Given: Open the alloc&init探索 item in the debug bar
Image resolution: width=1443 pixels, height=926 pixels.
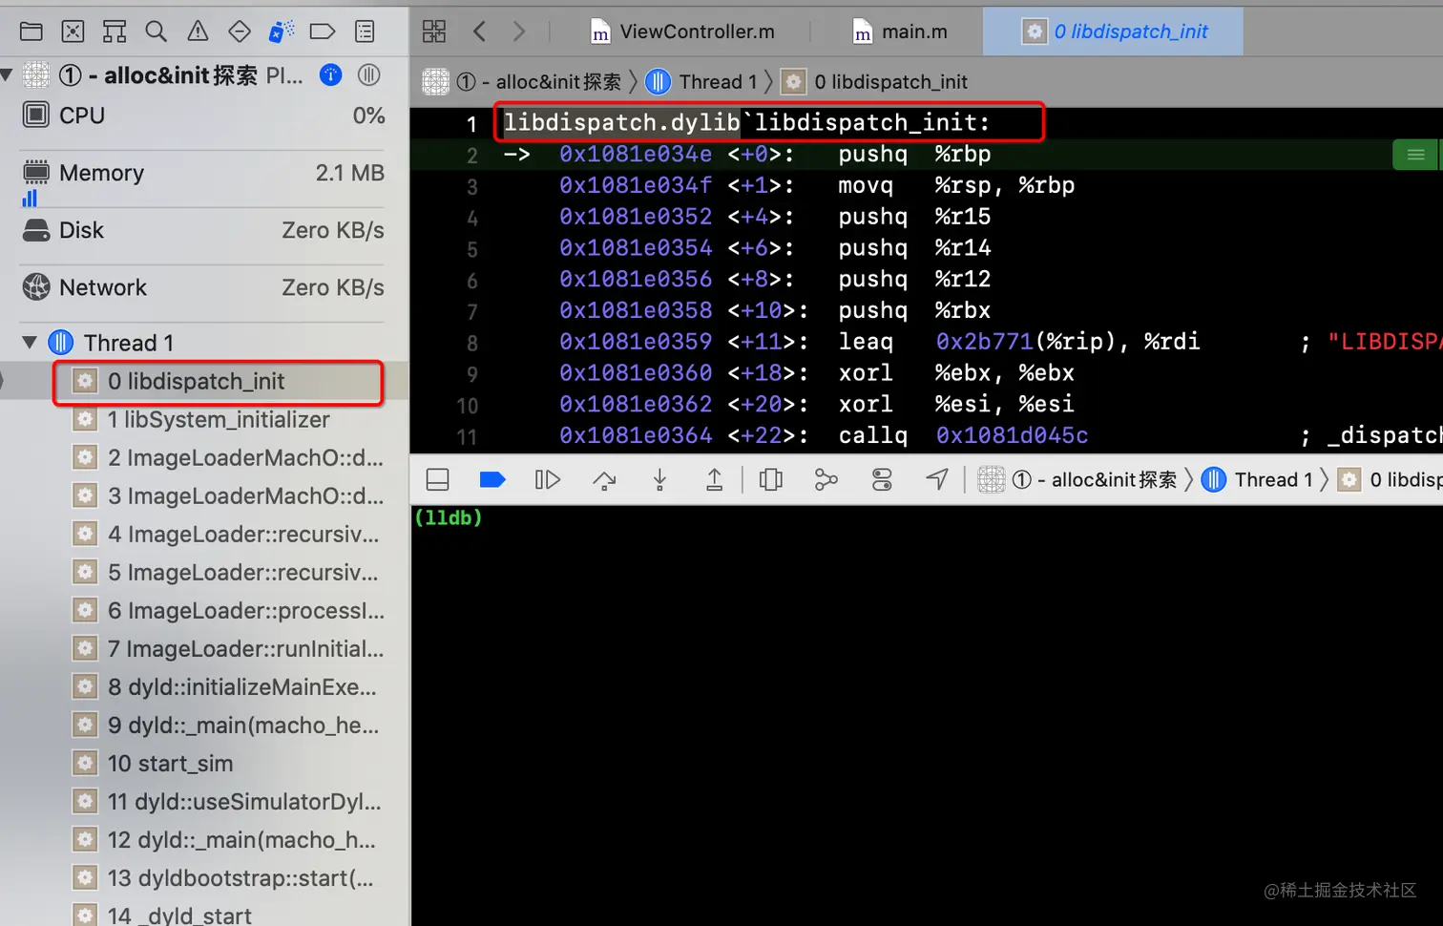Looking at the screenshot, I should coord(1077,479).
